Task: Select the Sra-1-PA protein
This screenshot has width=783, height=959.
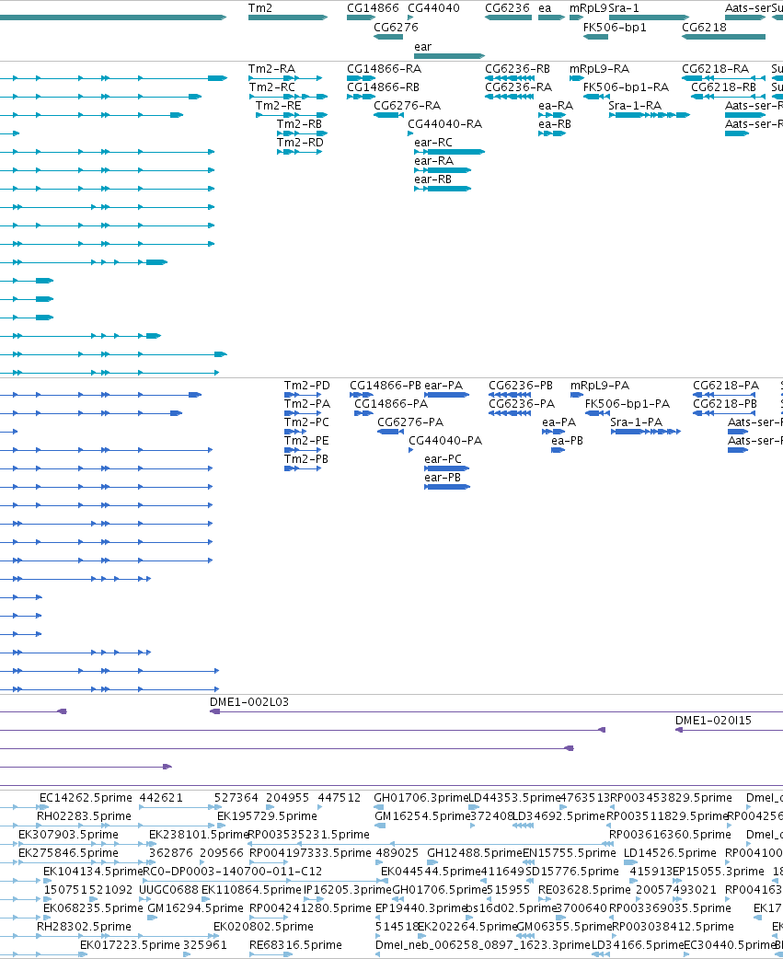Action: click(x=646, y=432)
